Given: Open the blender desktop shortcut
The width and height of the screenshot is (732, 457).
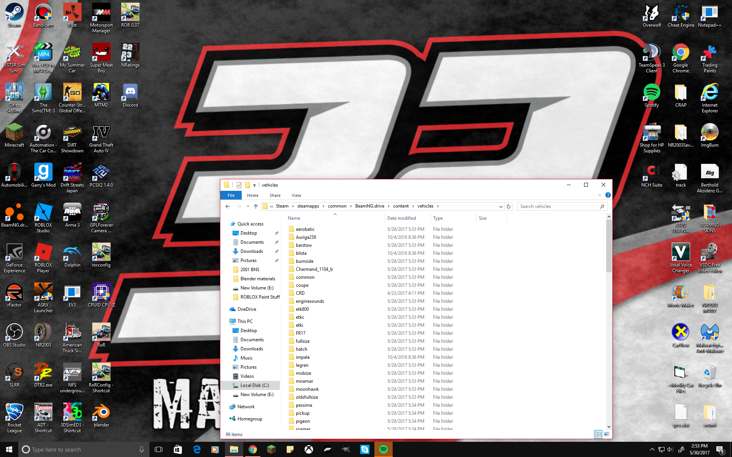Looking at the screenshot, I should (101, 415).
